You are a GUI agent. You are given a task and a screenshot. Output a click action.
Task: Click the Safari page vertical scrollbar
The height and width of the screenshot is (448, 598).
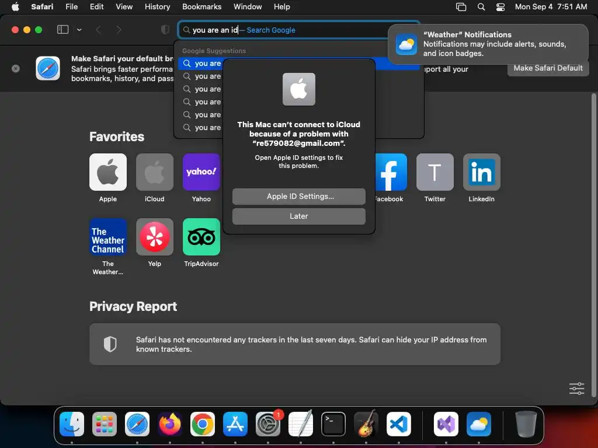point(593,245)
